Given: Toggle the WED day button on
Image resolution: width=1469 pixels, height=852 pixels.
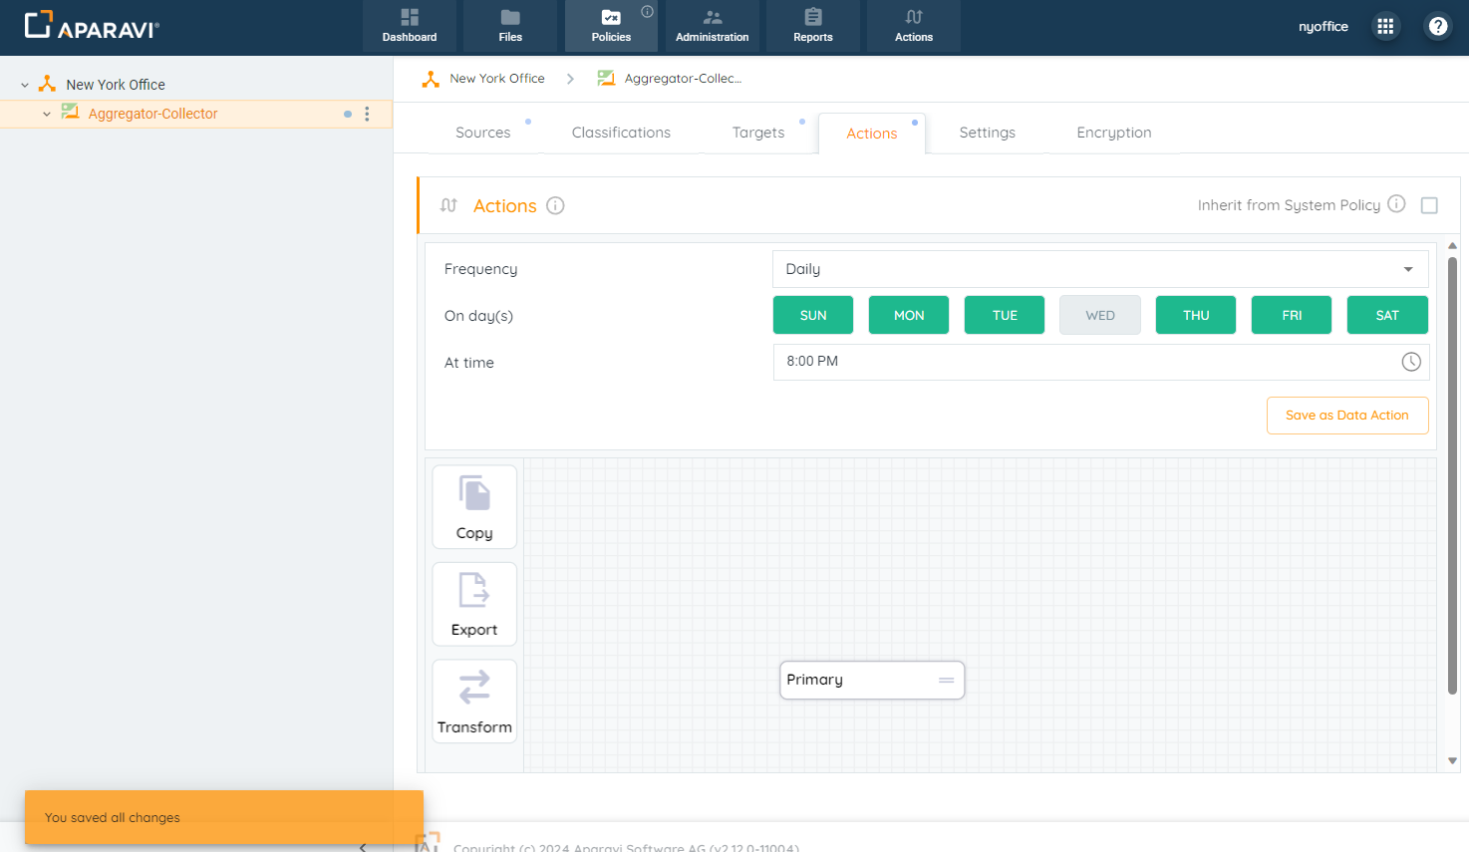Looking at the screenshot, I should (x=1100, y=315).
